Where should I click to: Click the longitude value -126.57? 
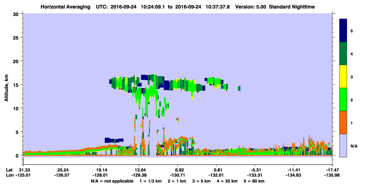[x=62, y=175]
